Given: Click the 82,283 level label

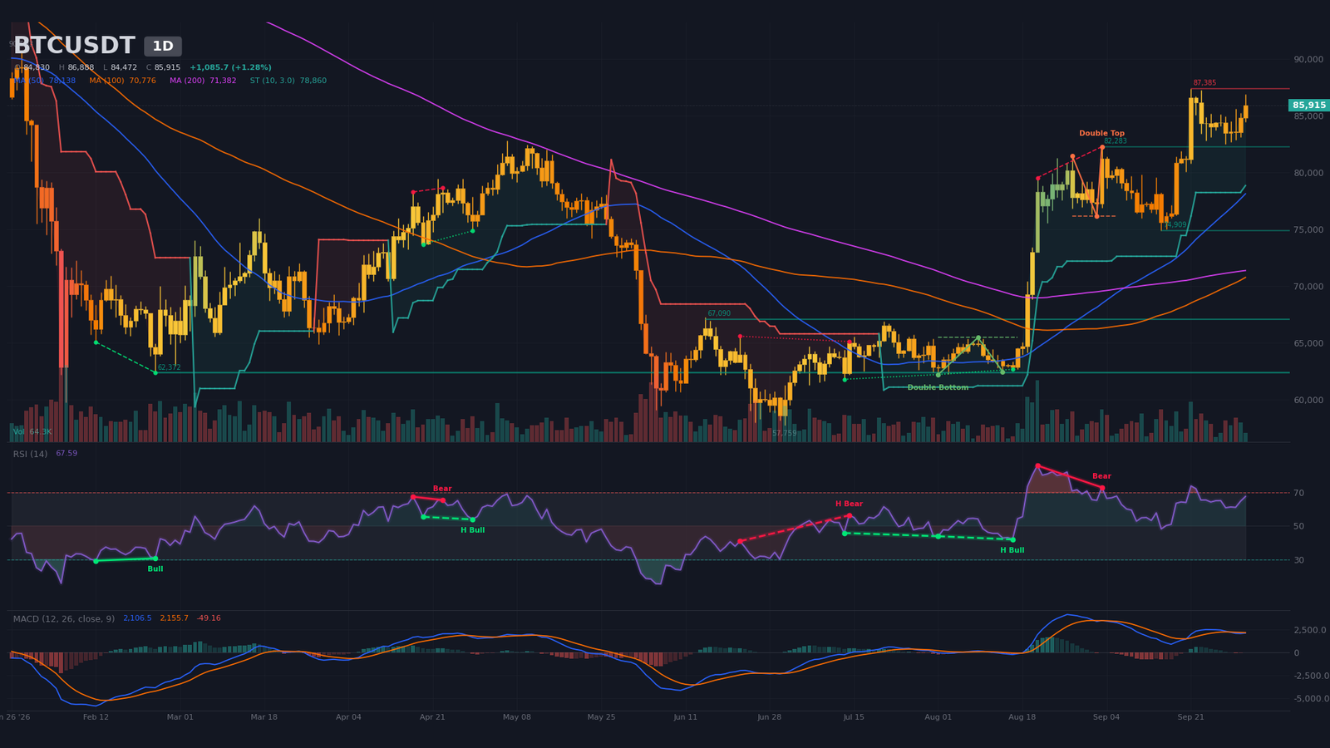Looking at the screenshot, I should coord(1116,141).
